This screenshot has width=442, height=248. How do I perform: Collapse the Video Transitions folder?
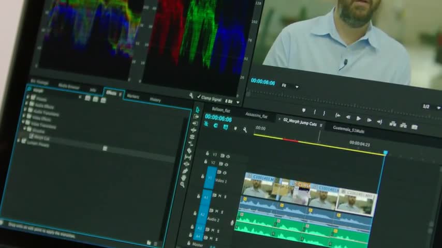23,122
